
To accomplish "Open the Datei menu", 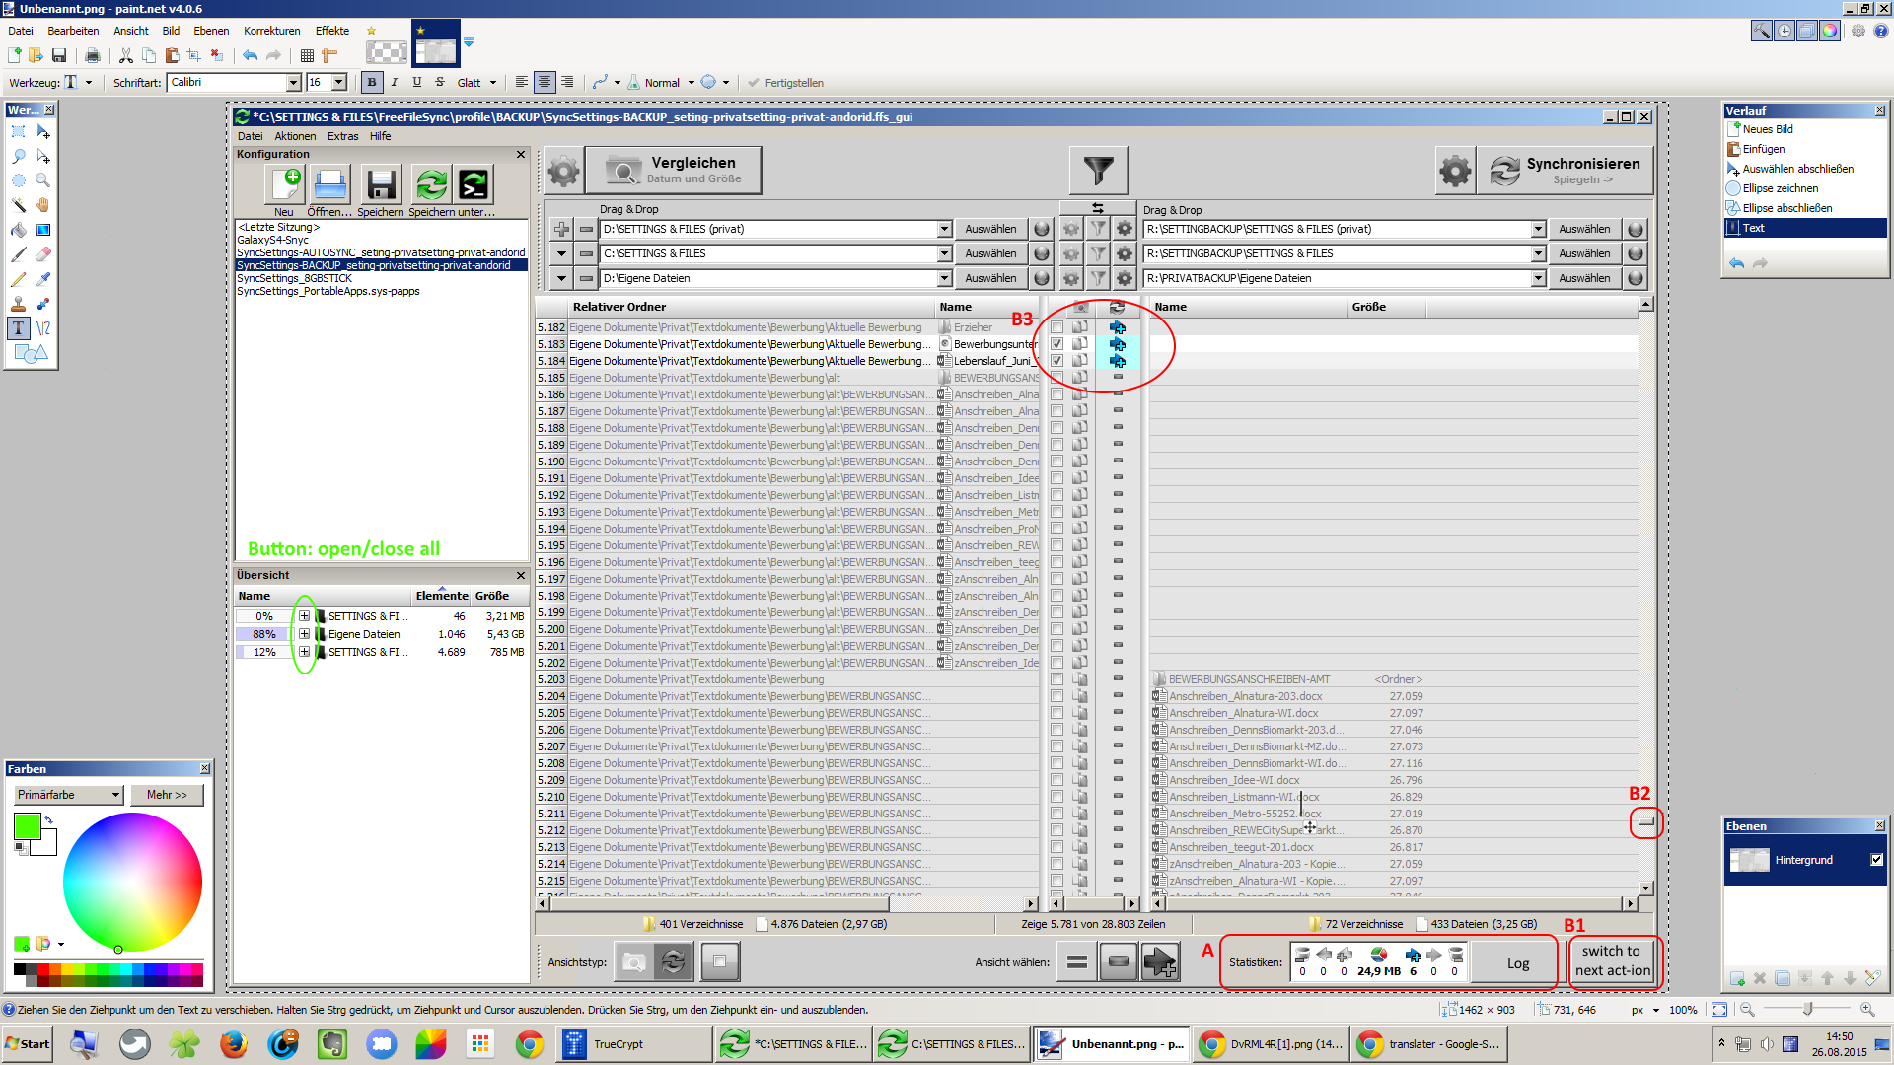I will coord(21,31).
